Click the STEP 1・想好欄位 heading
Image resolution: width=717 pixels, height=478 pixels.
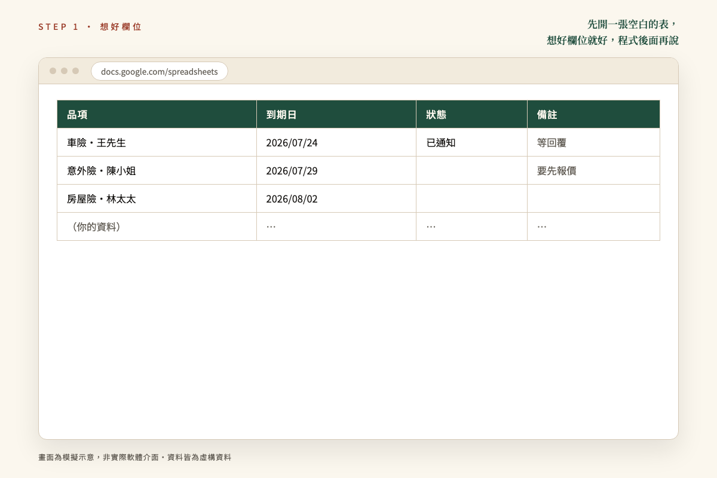90,27
